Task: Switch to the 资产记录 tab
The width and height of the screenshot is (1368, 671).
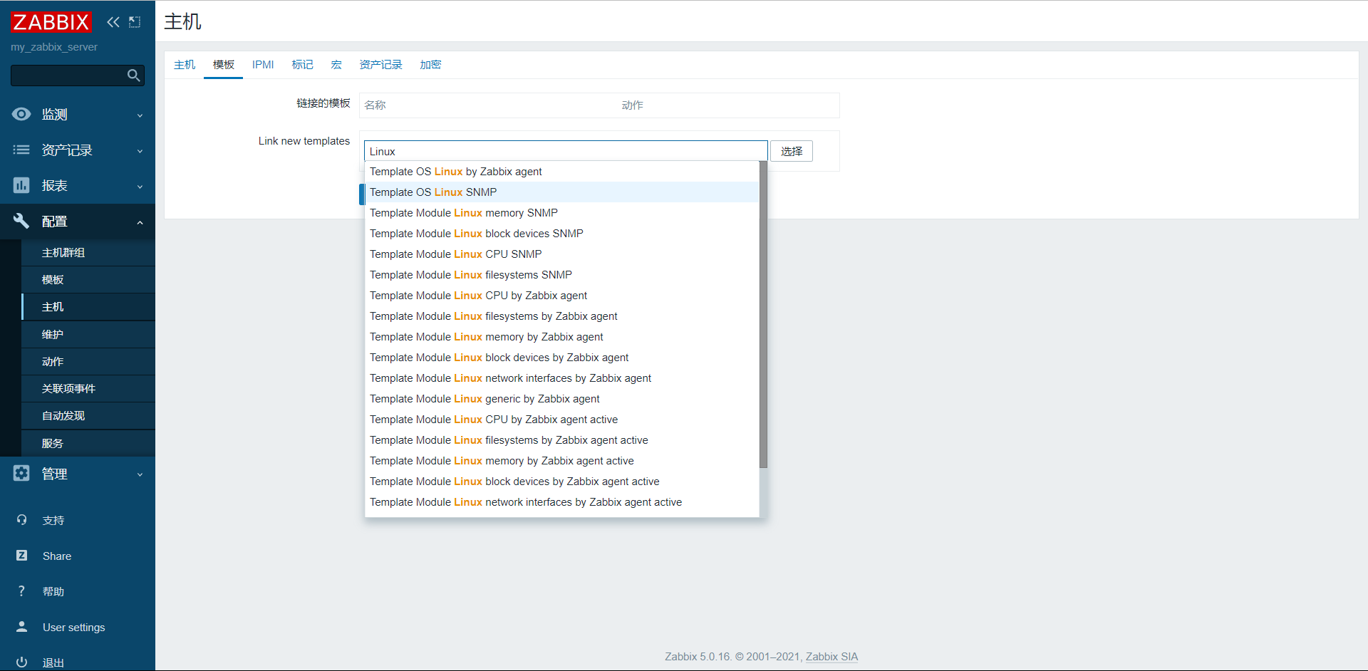Action: pos(380,65)
